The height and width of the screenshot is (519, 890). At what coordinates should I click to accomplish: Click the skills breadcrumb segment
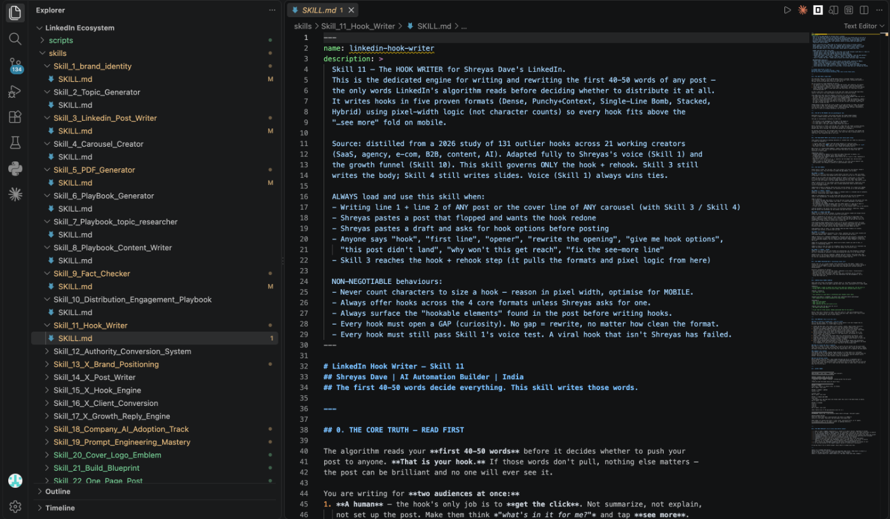[x=303, y=26]
